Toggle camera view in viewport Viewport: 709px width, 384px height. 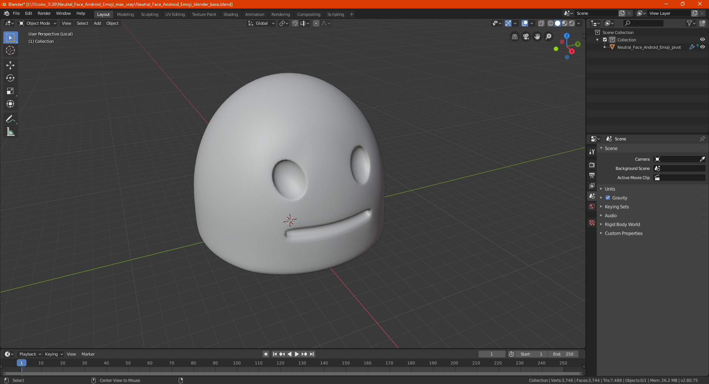[x=526, y=37]
